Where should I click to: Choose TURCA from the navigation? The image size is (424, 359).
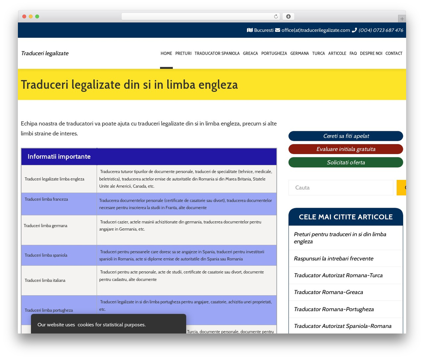point(319,53)
